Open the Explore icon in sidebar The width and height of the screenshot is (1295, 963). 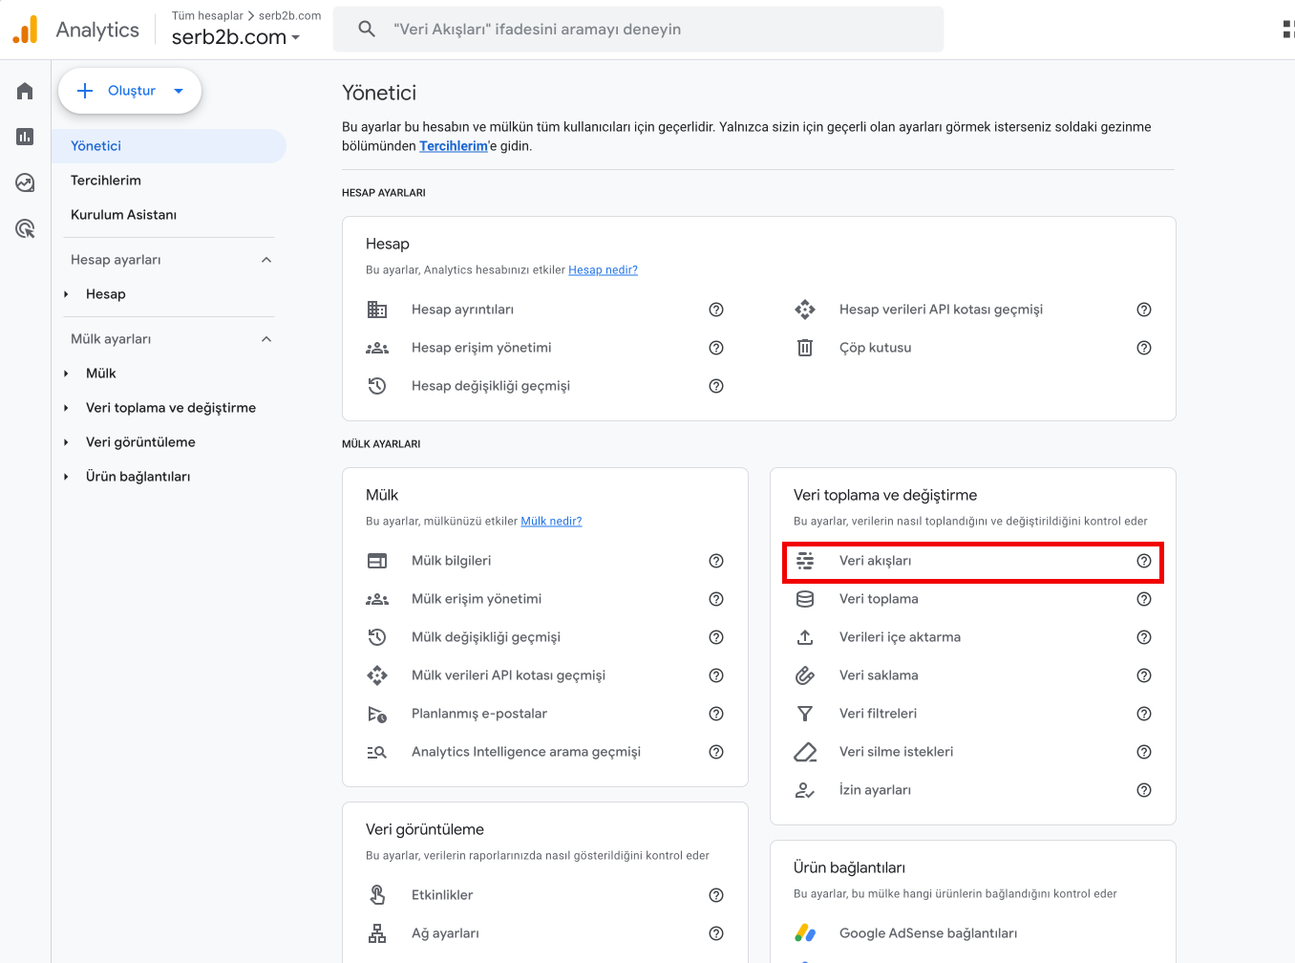click(x=25, y=182)
